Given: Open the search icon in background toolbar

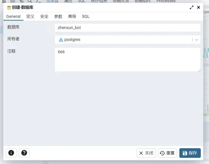Looking at the screenshot, I should [30, 1].
